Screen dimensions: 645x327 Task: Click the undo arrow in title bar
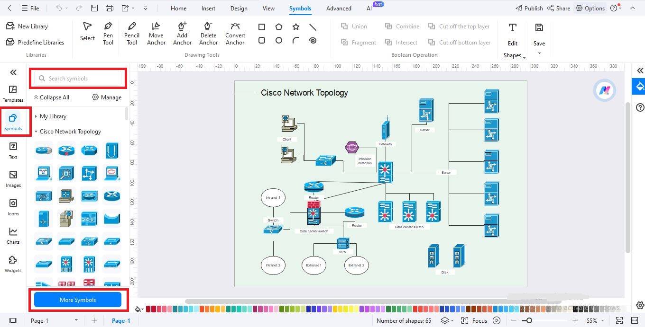(x=59, y=8)
